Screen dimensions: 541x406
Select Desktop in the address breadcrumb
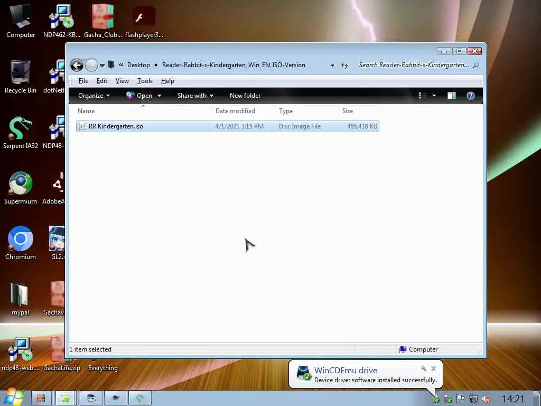[138, 65]
